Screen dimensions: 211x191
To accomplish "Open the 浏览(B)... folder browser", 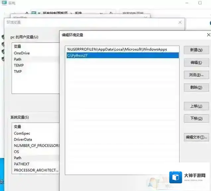I will click(196, 75).
